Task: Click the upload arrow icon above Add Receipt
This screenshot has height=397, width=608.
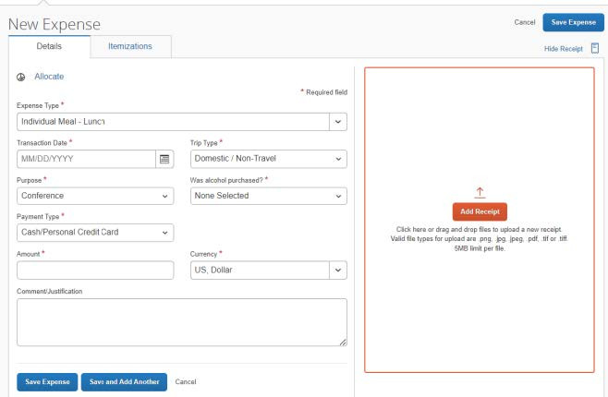Action: click(x=479, y=191)
